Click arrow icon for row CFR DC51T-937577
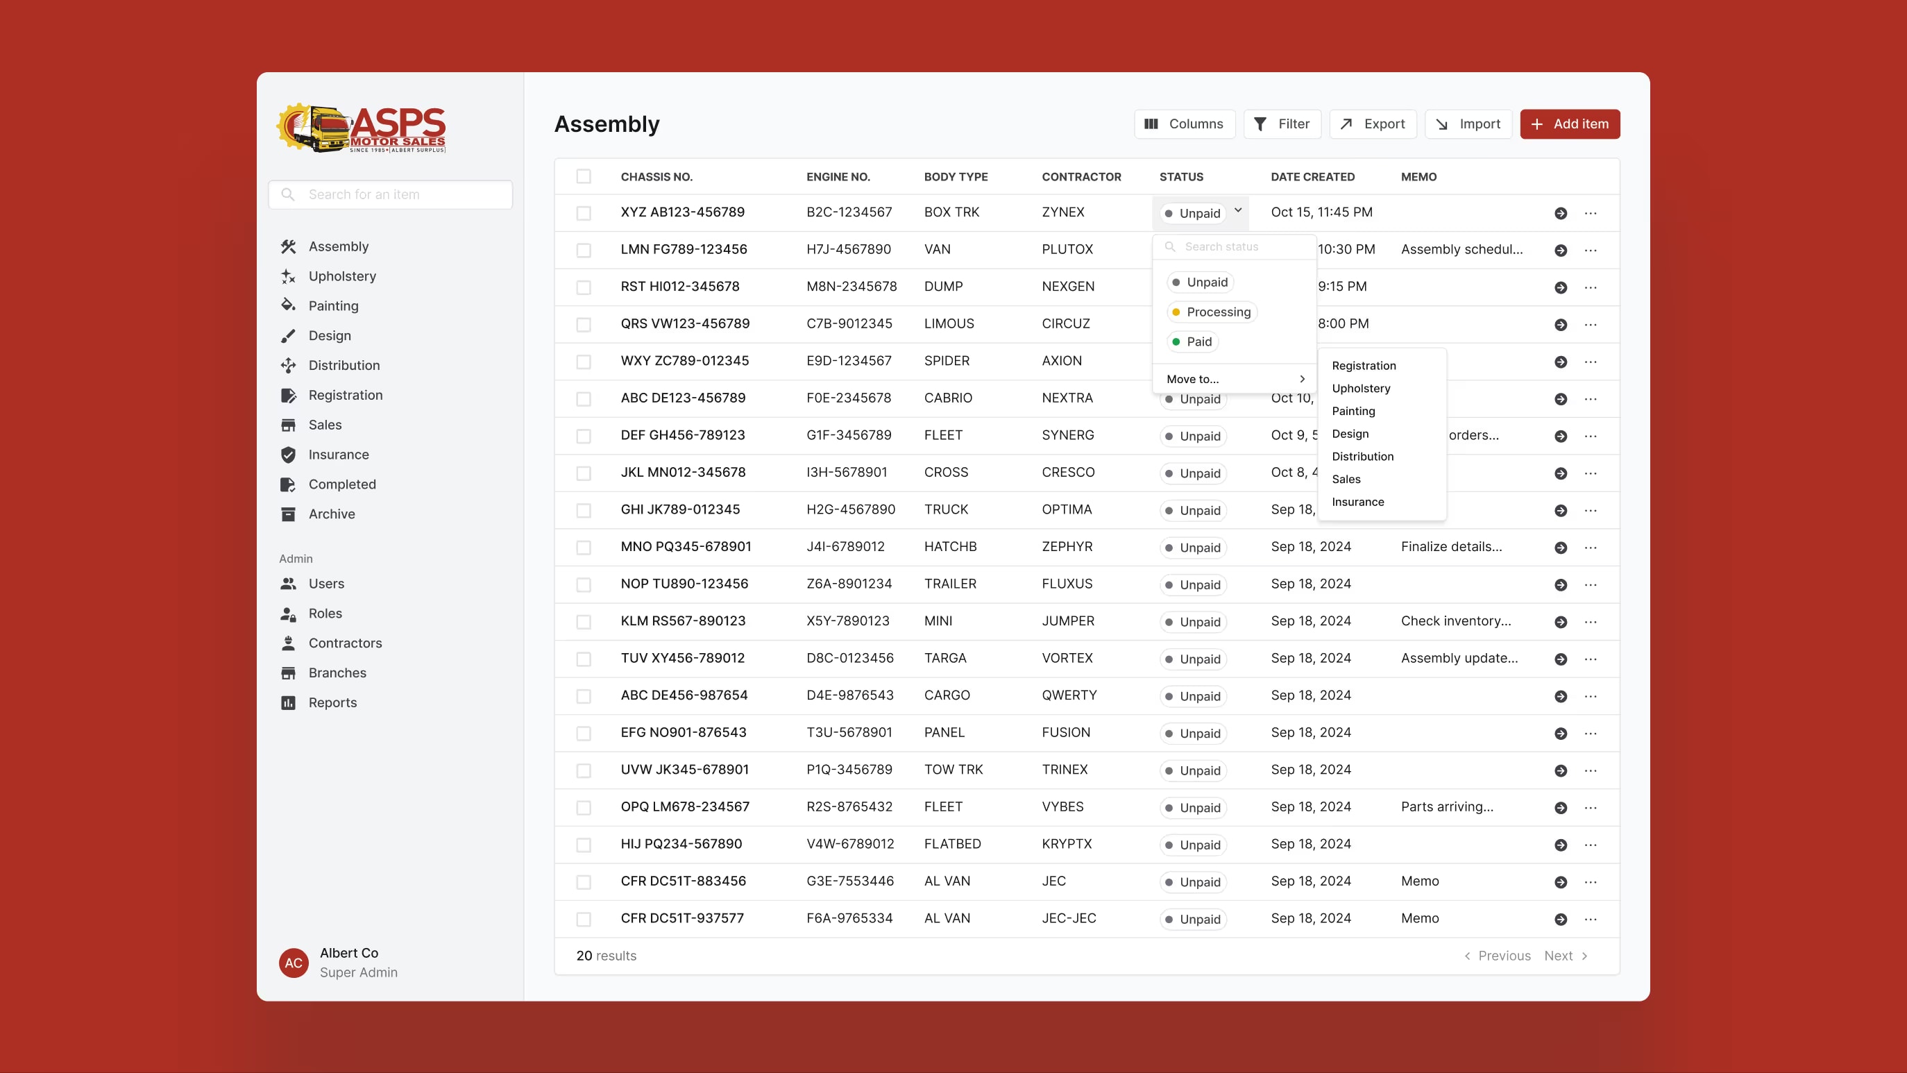1907x1073 pixels. pyautogui.click(x=1561, y=919)
